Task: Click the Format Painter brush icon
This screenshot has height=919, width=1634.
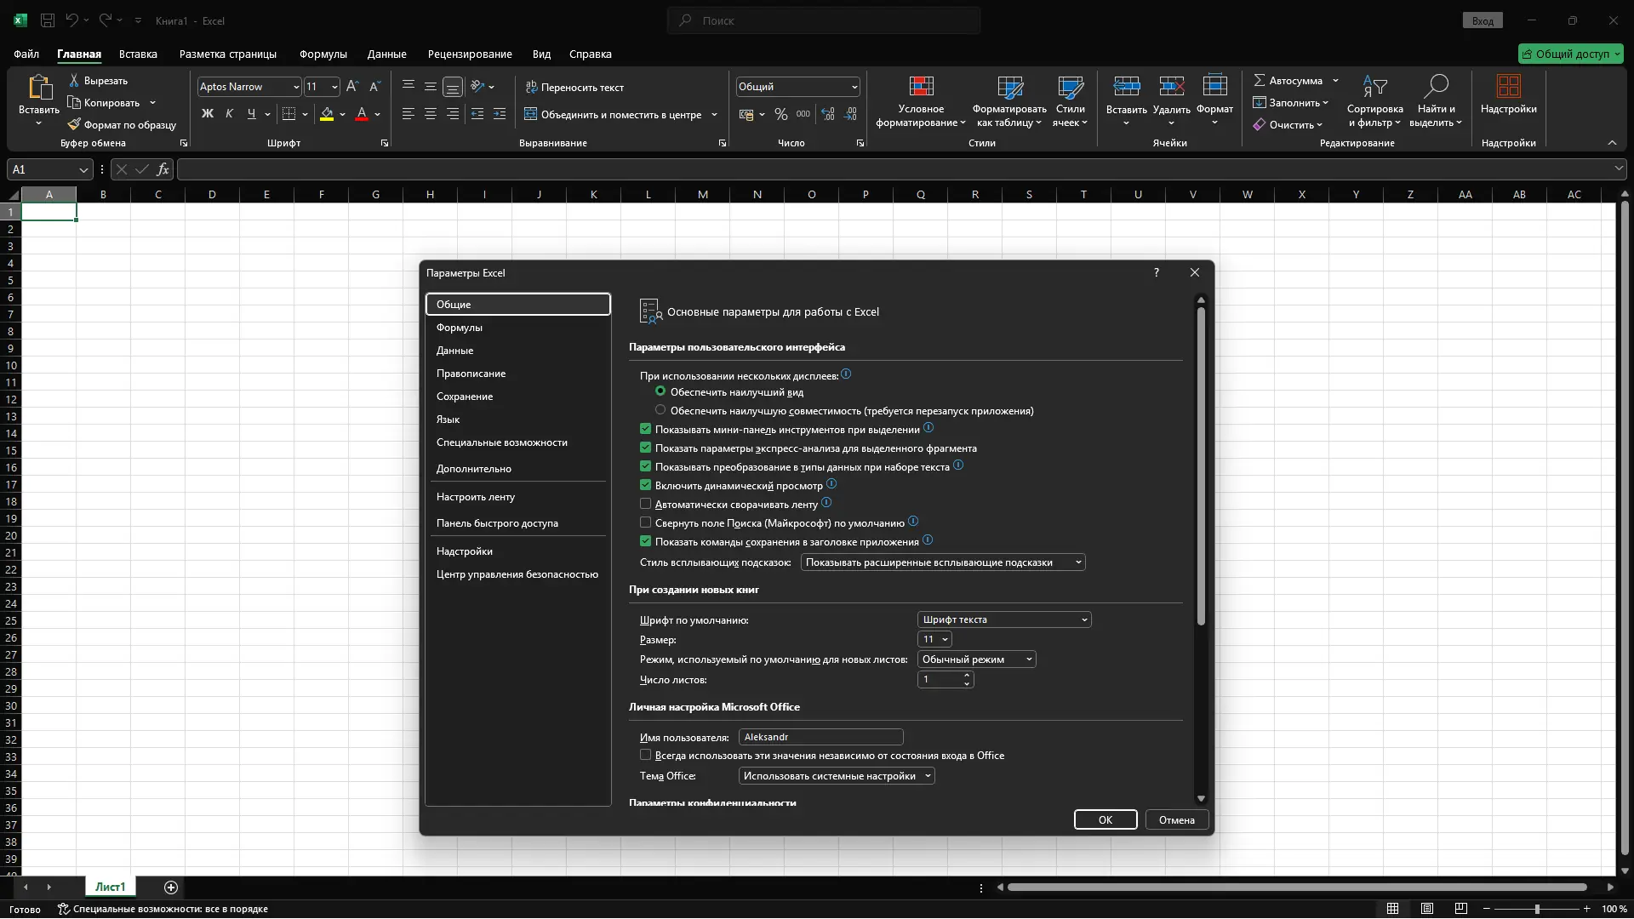Action: pyautogui.click(x=75, y=124)
